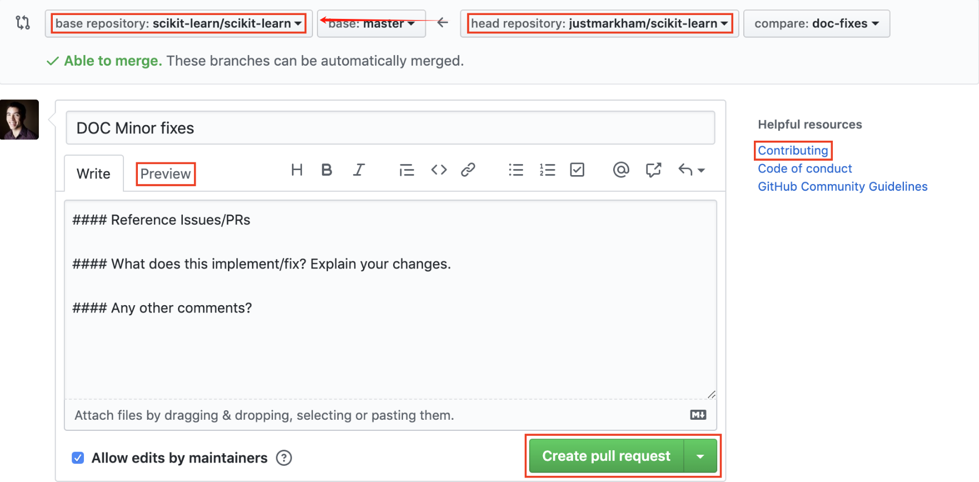Click the 'Able to merge.' status text
The height and width of the screenshot is (482, 979).
113,61
